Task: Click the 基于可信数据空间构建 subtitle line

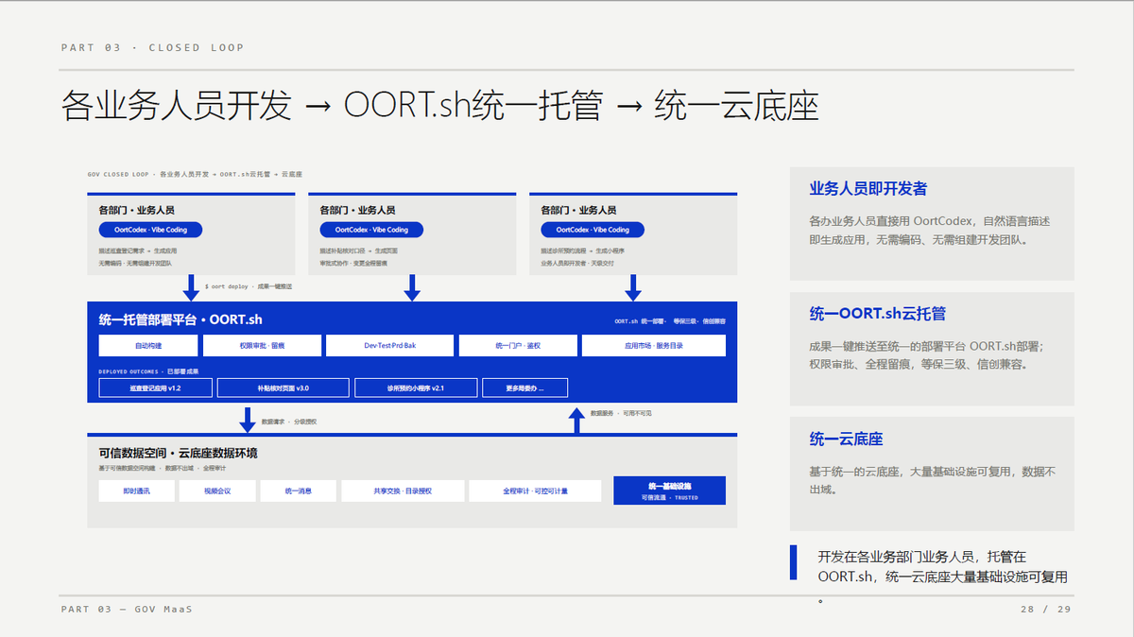Action: pyautogui.click(x=163, y=469)
